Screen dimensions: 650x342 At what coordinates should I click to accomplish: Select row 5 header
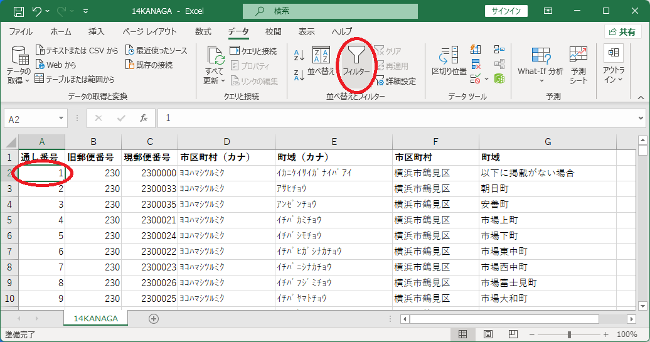coord(9,220)
